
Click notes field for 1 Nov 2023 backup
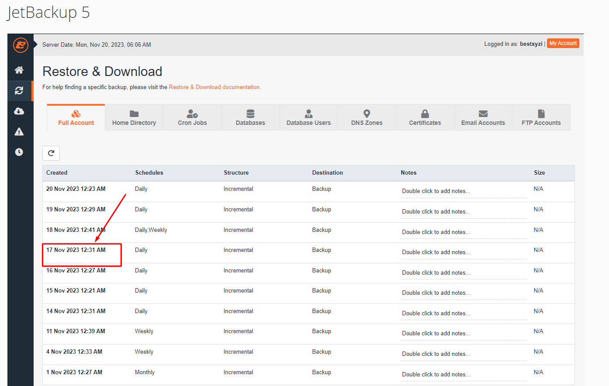(464, 375)
